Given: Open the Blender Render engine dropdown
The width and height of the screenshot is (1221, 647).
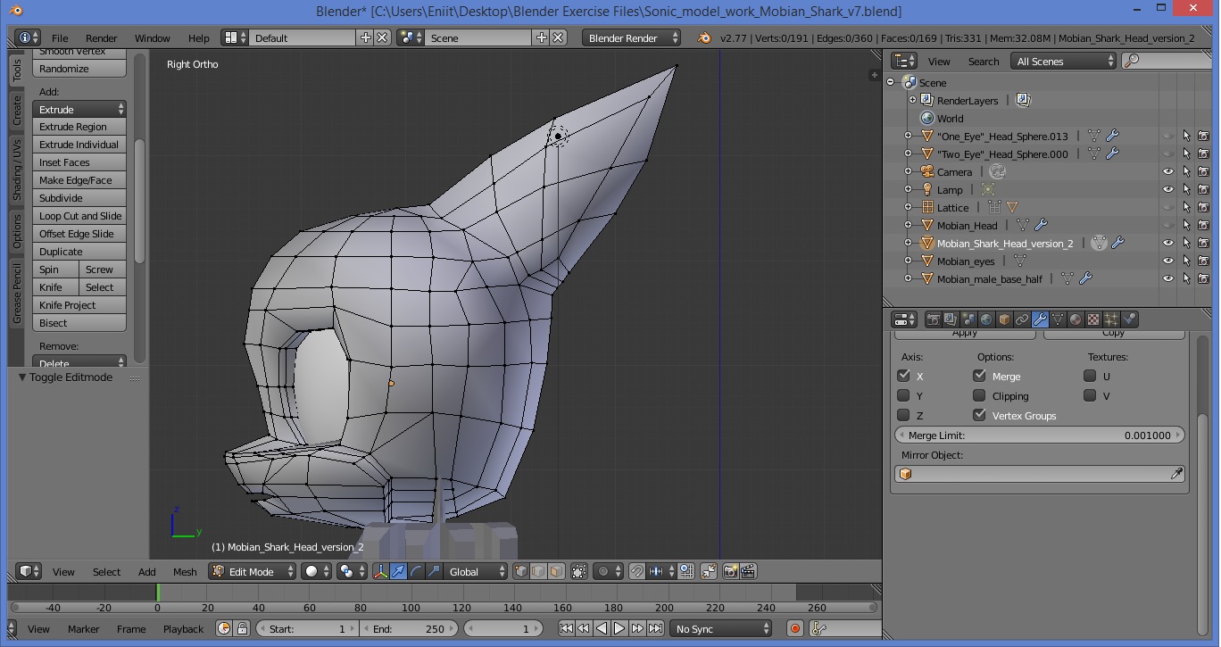Looking at the screenshot, I should (x=631, y=38).
